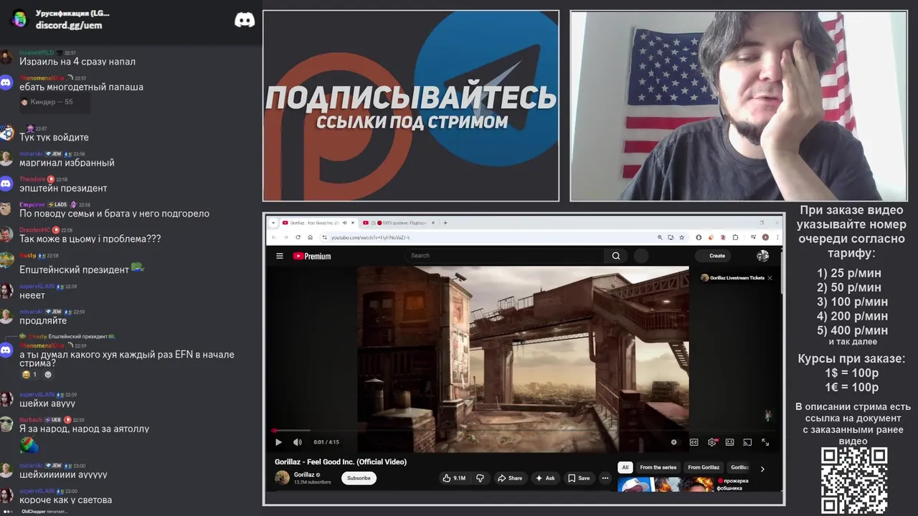This screenshot has height=516, width=918.
Task: Mute the Gorillaz tab audio icon
Action: tap(345, 223)
